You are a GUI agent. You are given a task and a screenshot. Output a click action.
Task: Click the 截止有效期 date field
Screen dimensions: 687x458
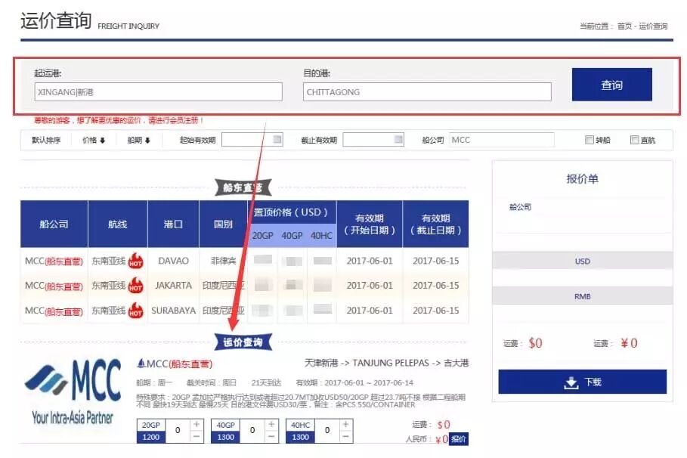pos(373,140)
